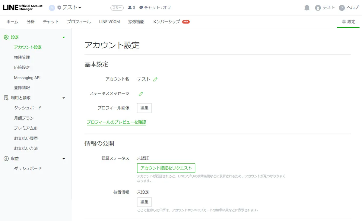Switch to the 分析 tab
Image resolution: width=362 pixels, height=221 pixels.
(x=30, y=21)
